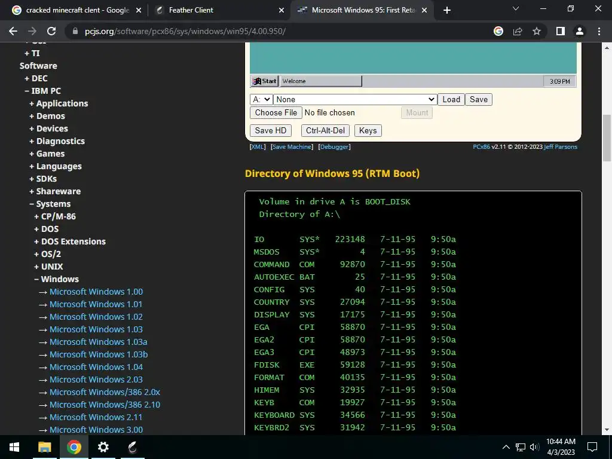Open the share page icon in address bar
This screenshot has width=612, height=459.
(x=518, y=31)
